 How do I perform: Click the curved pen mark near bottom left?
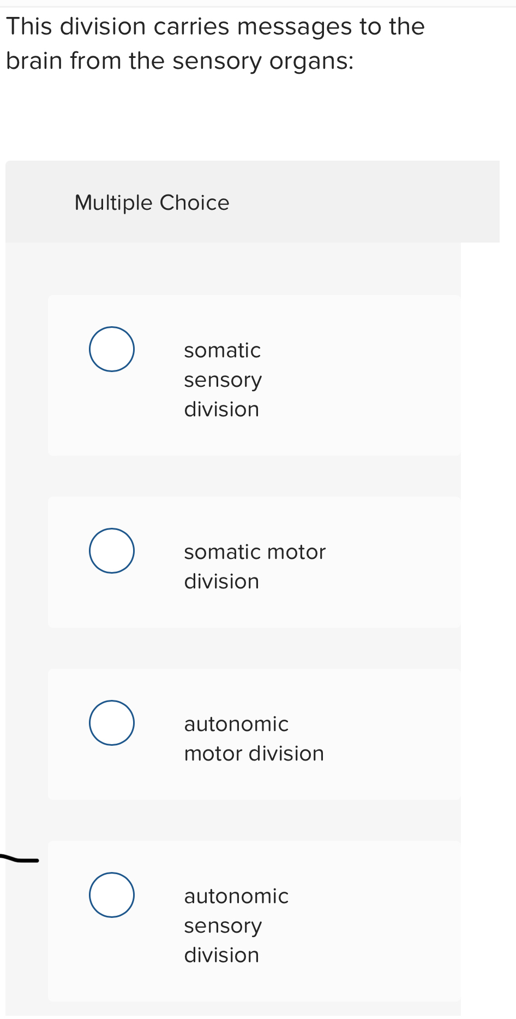tap(19, 859)
